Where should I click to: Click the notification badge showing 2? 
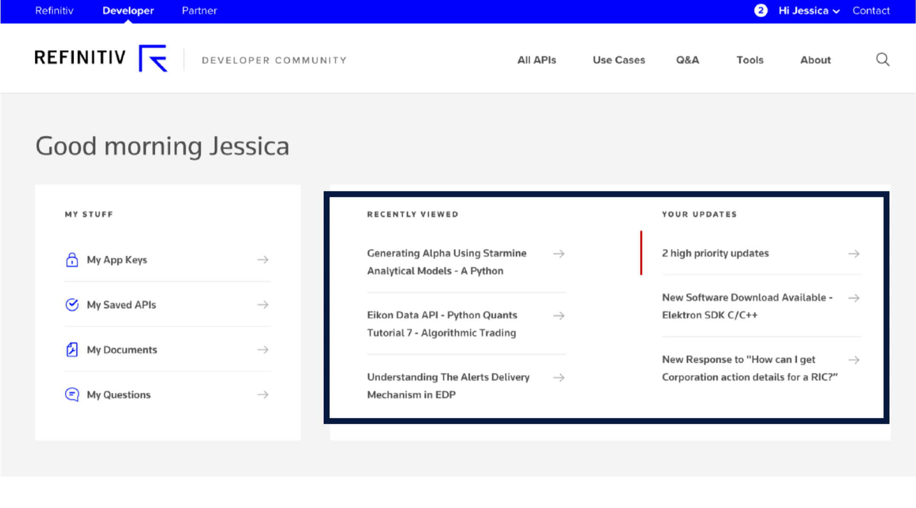coord(761,11)
